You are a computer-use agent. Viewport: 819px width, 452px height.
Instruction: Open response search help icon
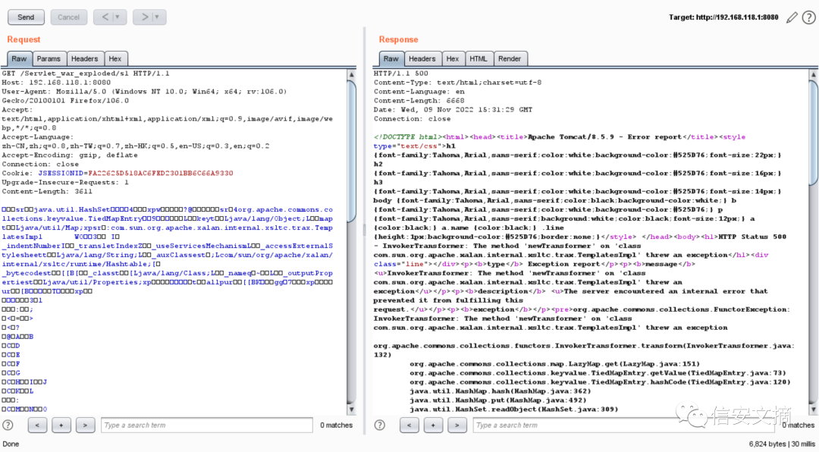tap(380, 425)
